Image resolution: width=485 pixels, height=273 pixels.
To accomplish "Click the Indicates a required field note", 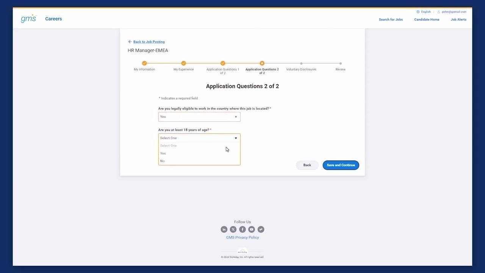I will [x=178, y=98].
